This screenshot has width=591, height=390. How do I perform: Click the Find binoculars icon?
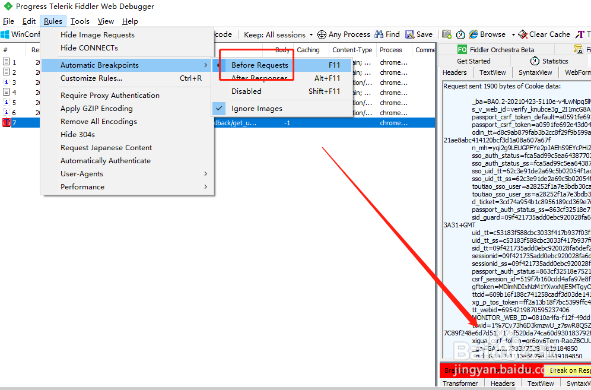pos(379,34)
